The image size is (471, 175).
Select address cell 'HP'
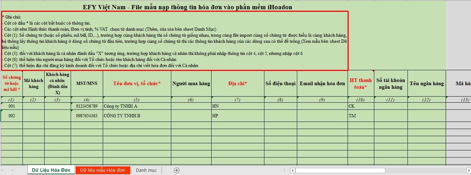click(238, 115)
